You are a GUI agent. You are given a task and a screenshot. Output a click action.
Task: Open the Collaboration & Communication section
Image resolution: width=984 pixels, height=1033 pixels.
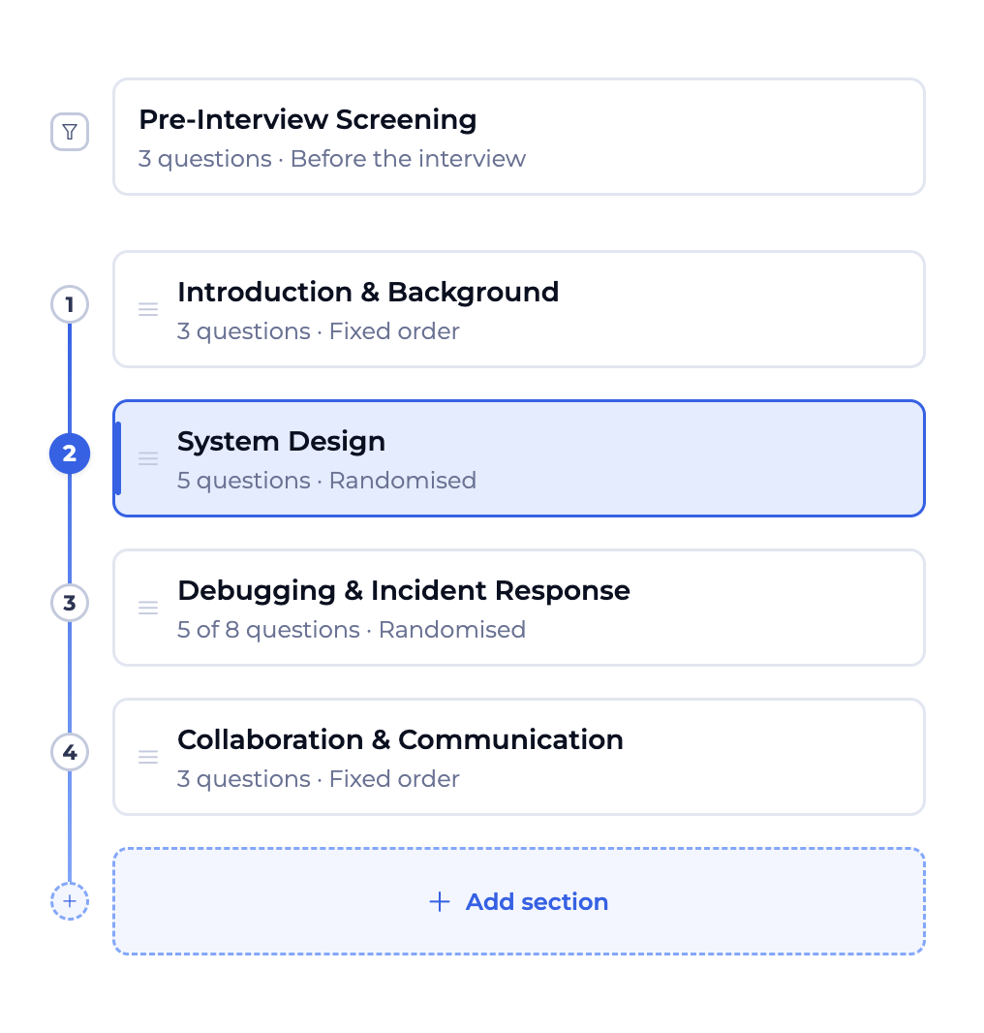519,757
